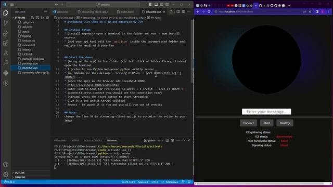Screen dimensions: 333x187
Task: Click the Enter your message field
Action: point(266,112)
